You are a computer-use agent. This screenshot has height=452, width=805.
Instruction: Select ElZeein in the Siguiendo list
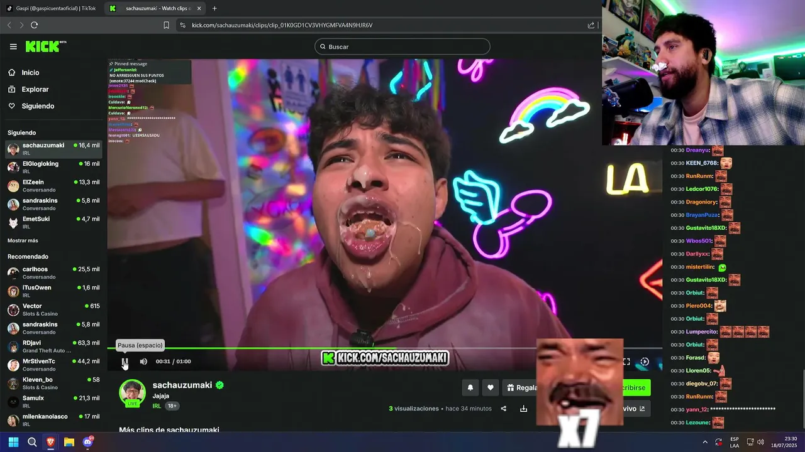(53, 186)
